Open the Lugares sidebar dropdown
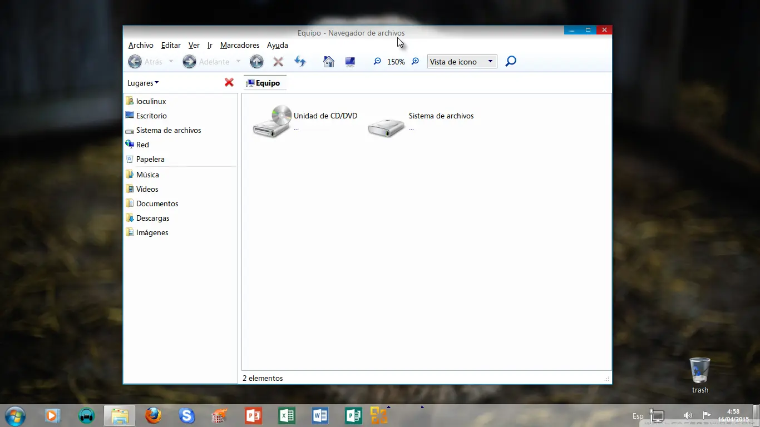The height and width of the screenshot is (427, 760). click(143, 83)
